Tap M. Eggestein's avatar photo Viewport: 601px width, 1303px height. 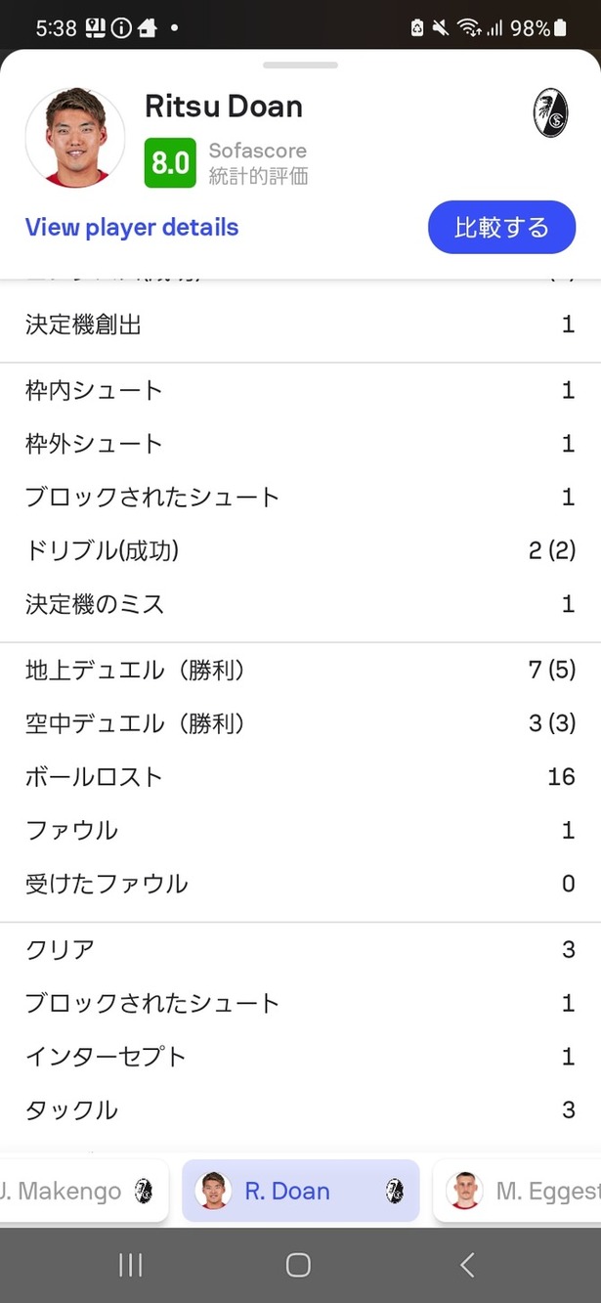coord(464,1191)
